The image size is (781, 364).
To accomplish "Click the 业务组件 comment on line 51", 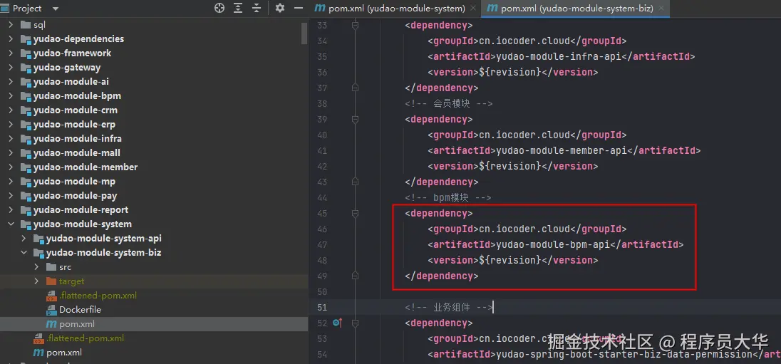I will (x=449, y=307).
